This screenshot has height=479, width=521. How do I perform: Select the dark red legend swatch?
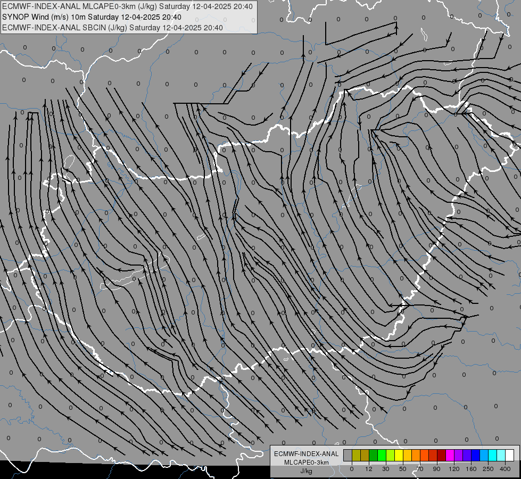442,456
